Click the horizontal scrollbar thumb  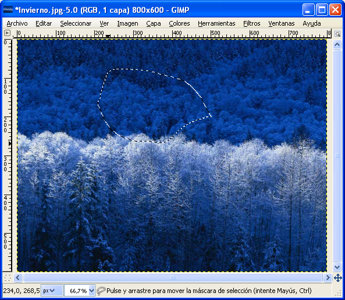(x=173, y=277)
